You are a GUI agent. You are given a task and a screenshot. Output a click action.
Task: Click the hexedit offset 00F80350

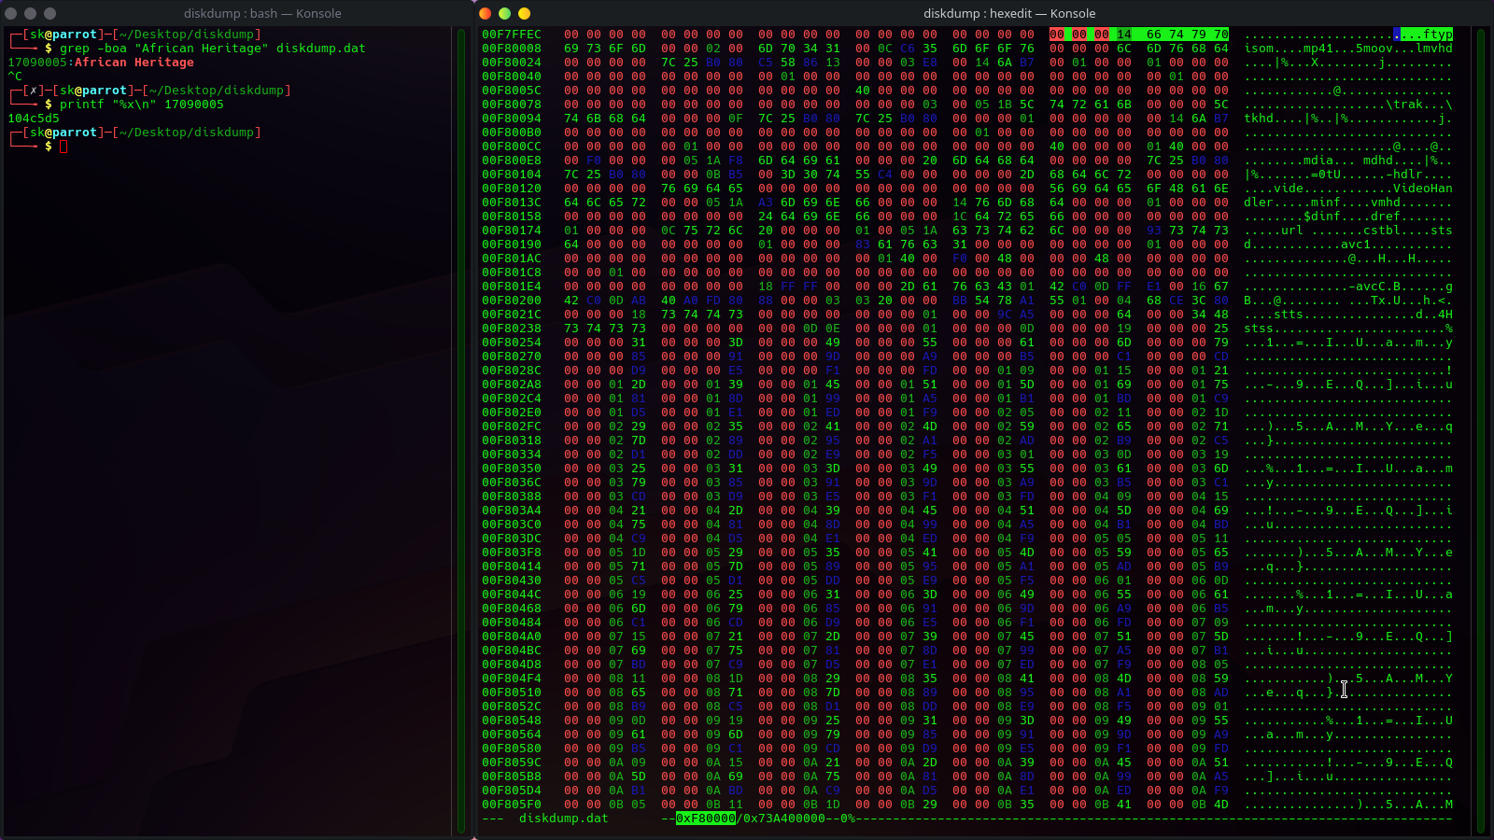click(x=512, y=469)
